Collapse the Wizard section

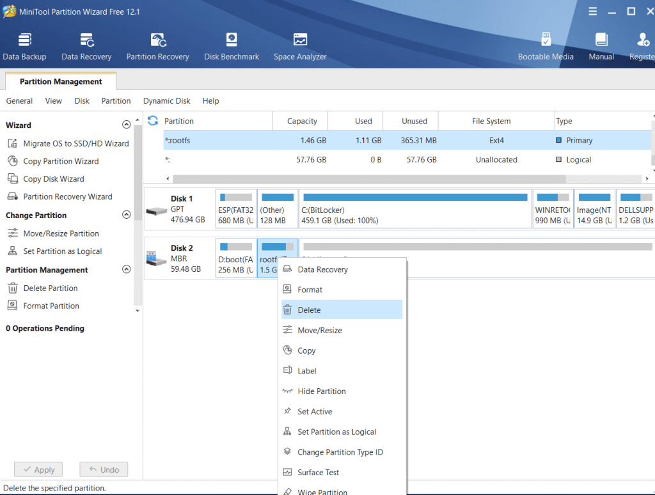(x=126, y=125)
